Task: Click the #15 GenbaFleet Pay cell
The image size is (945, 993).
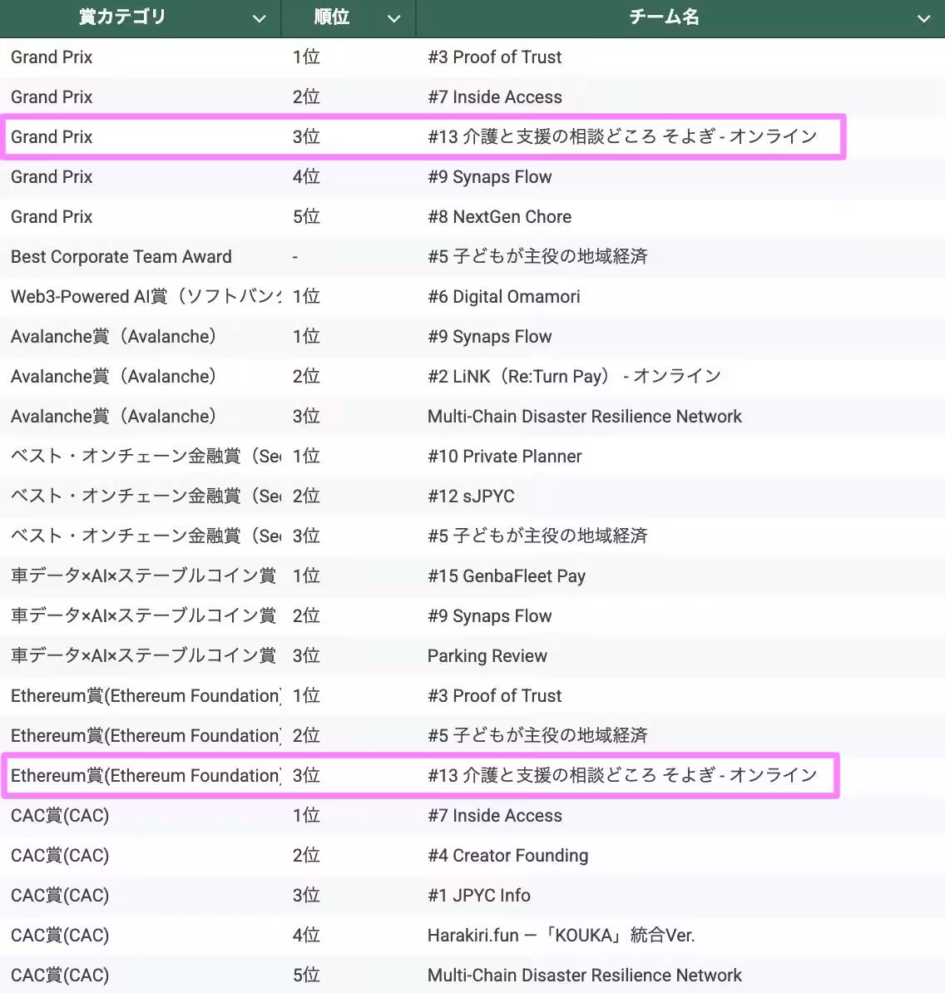Action: pyautogui.click(x=507, y=576)
